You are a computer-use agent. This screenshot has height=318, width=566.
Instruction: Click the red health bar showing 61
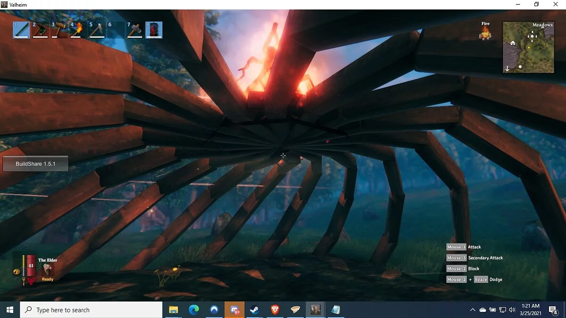(31, 267)
